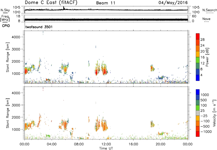Click the light green segment of power color bar
Viewport: 217px width, 150px height.
198,60
